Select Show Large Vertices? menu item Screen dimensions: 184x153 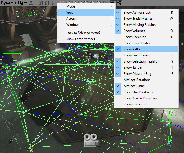[x=81, y=39]
